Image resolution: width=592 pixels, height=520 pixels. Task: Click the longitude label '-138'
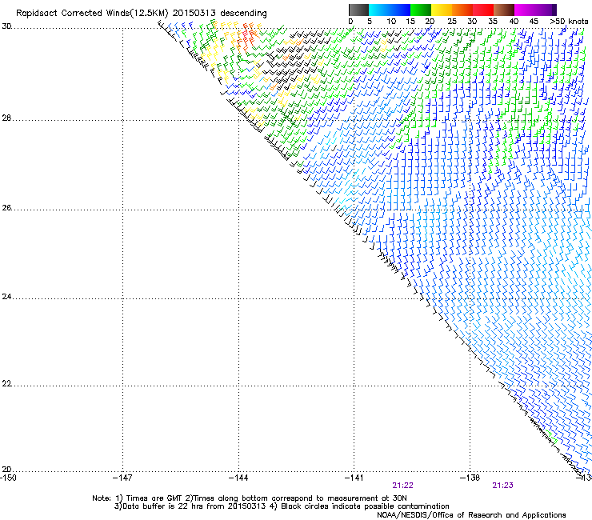click(x=470, y=478)
